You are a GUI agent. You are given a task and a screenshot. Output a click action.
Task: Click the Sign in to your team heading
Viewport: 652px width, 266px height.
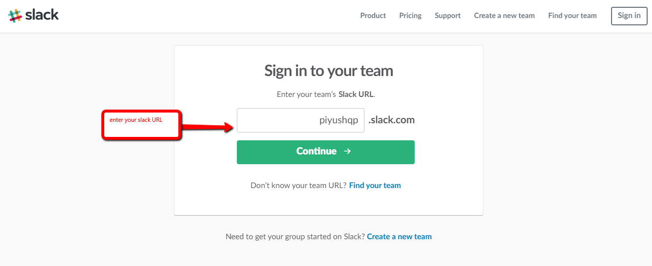click(x=328, y=71)
